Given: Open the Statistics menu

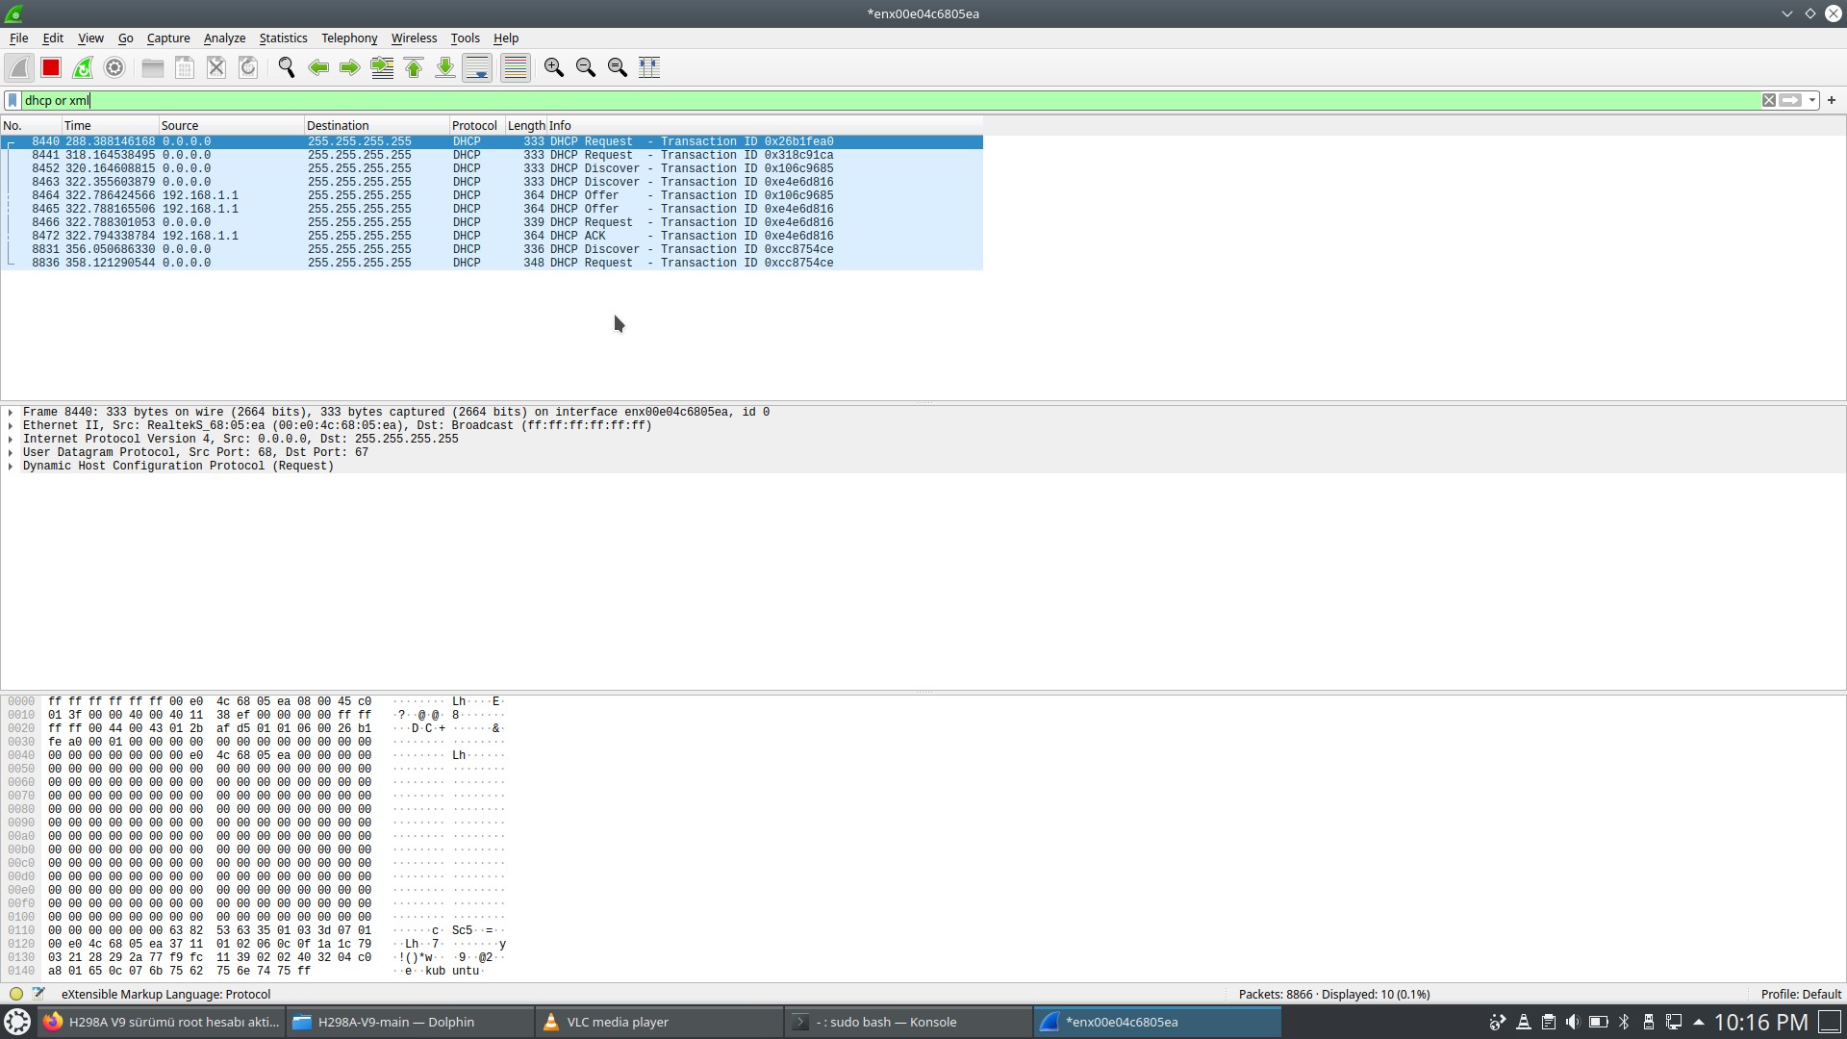Looking at the screenshot, I should [283, 38].
